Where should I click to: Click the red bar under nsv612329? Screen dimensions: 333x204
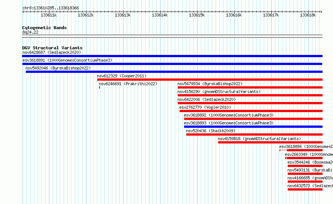[x=210, y=80]
